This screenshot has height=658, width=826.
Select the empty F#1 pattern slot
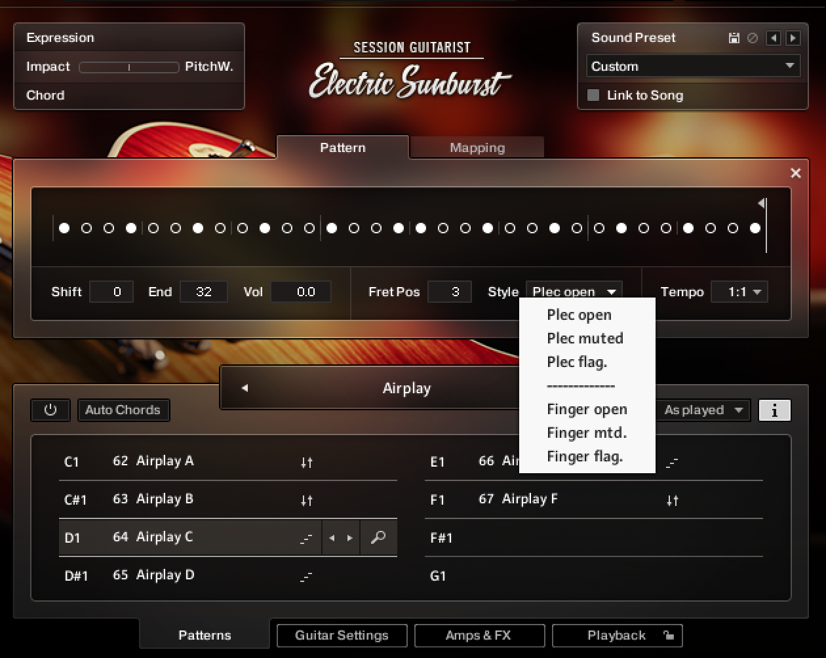[x=594, y=537]
